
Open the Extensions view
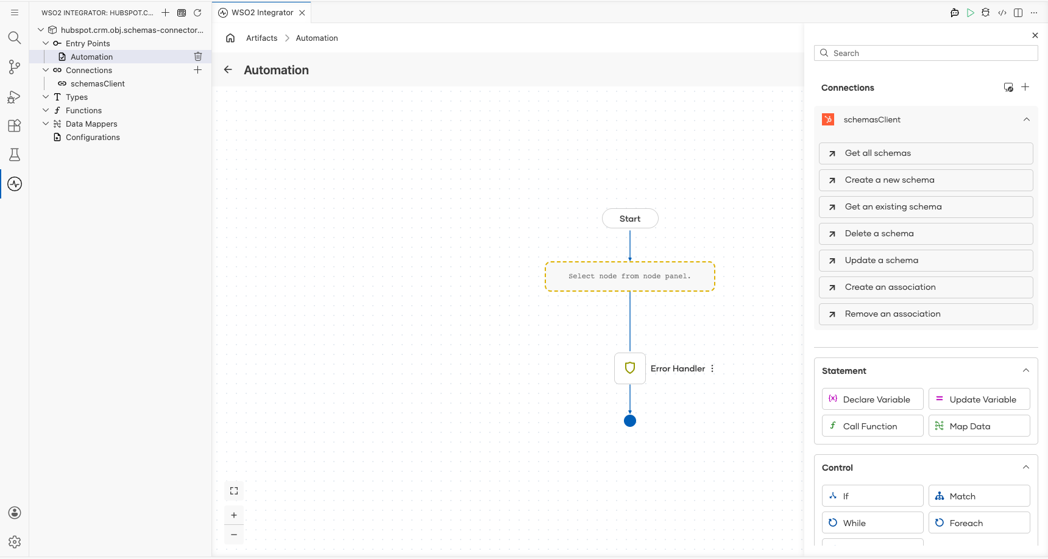(x=15, y=125)
